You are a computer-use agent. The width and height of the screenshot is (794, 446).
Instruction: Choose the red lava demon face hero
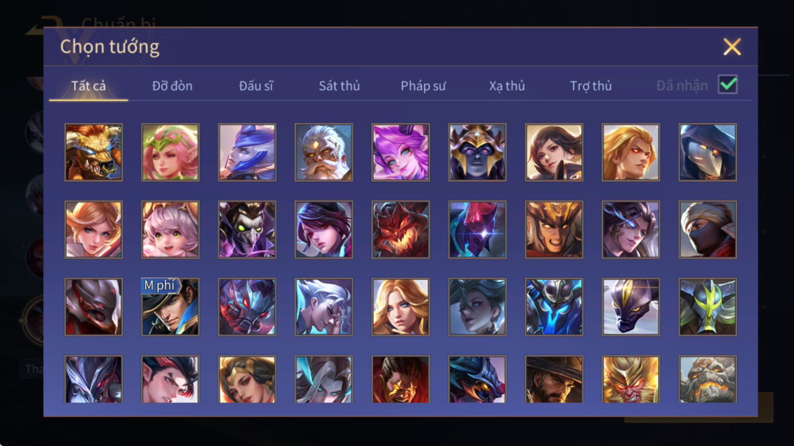click(x=400, y=230)
